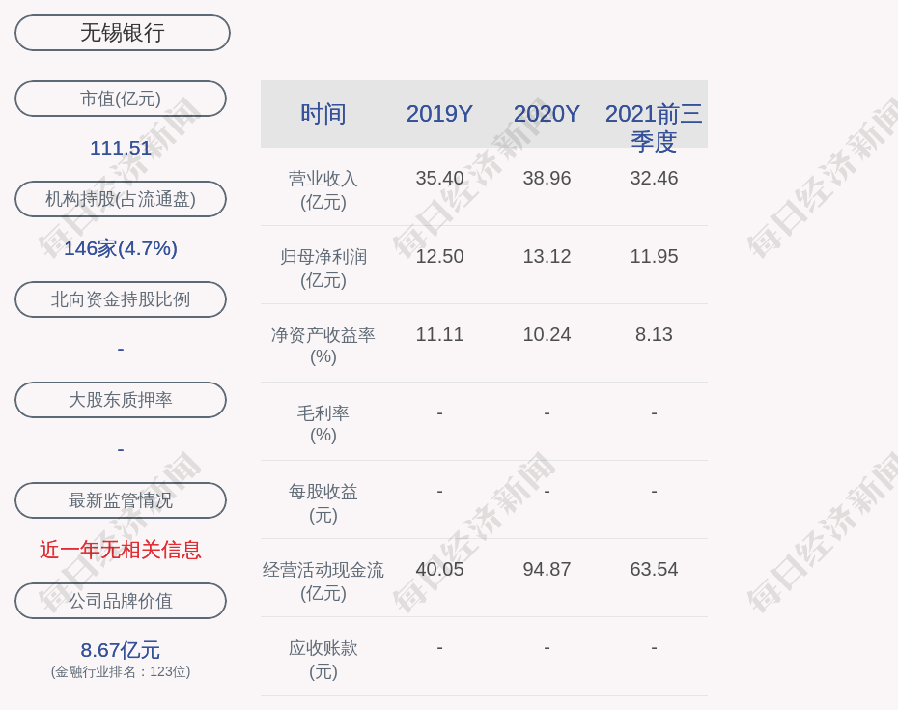Click the 应收账款(元) row label
Screen dimensions: 898x710
323,660
